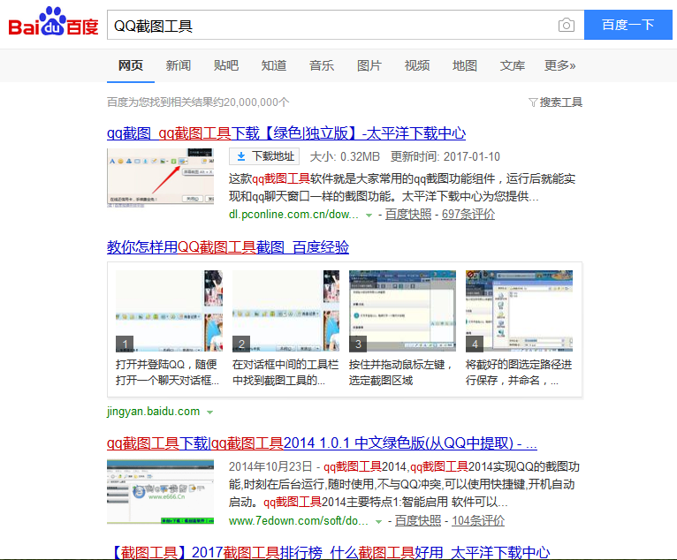The width and height of the screenshot is (677, 560).
Task: Click the 搜索工具 filter icon
Action: [533, 102]
